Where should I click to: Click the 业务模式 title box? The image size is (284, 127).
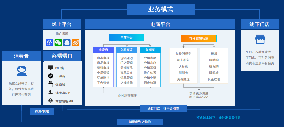pyautogui.click(x=161, y=9)
